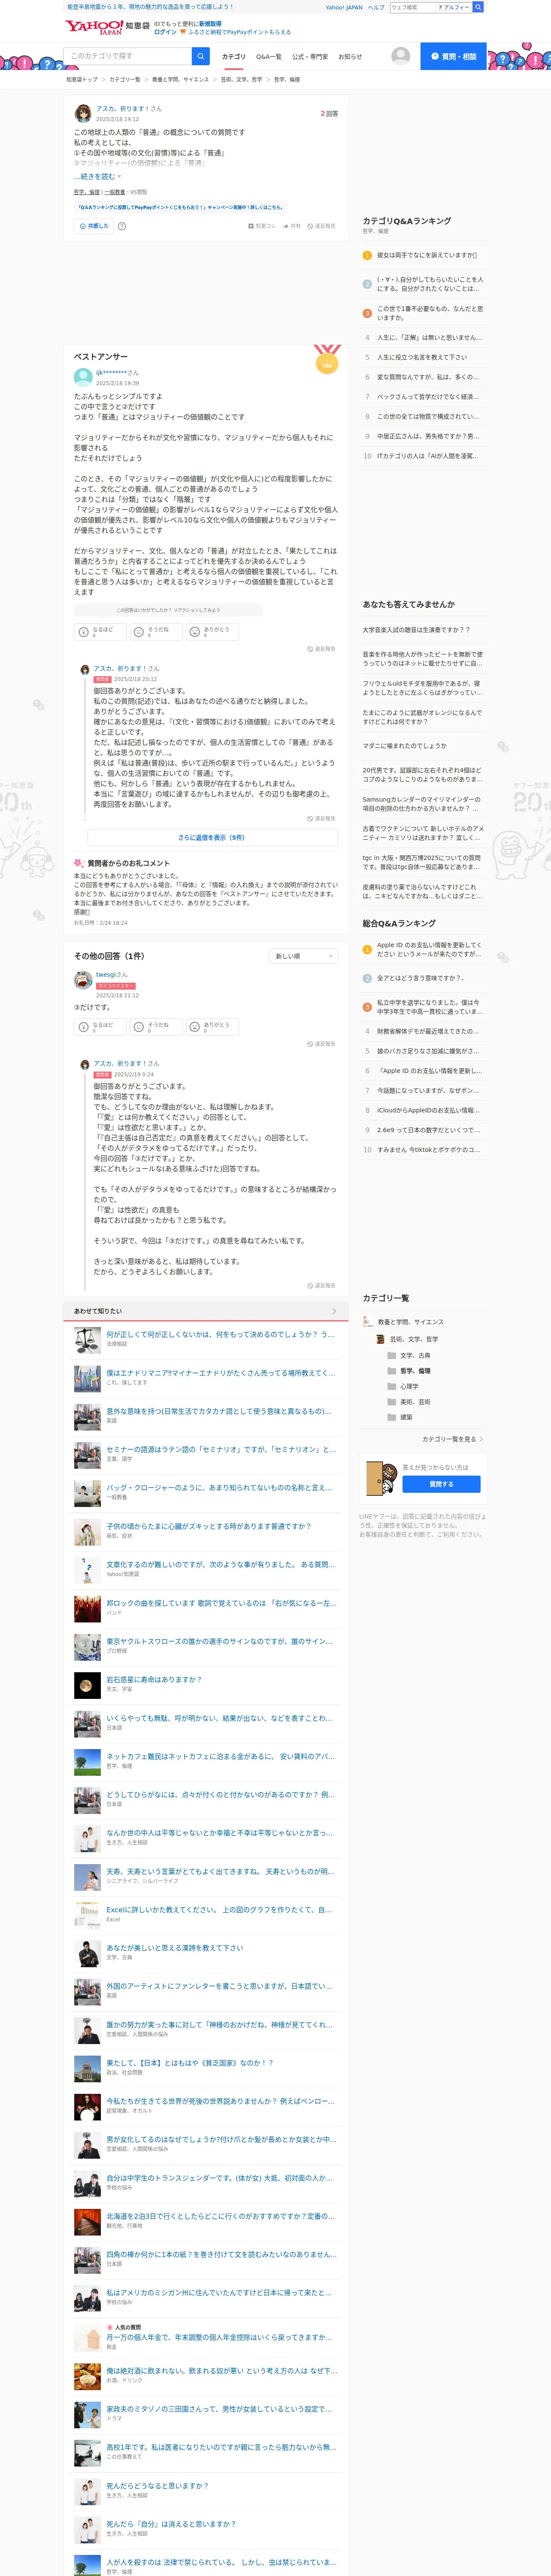Open twesgi's profile avatar
551x2576 pixels.
click(x=83, y=980)
